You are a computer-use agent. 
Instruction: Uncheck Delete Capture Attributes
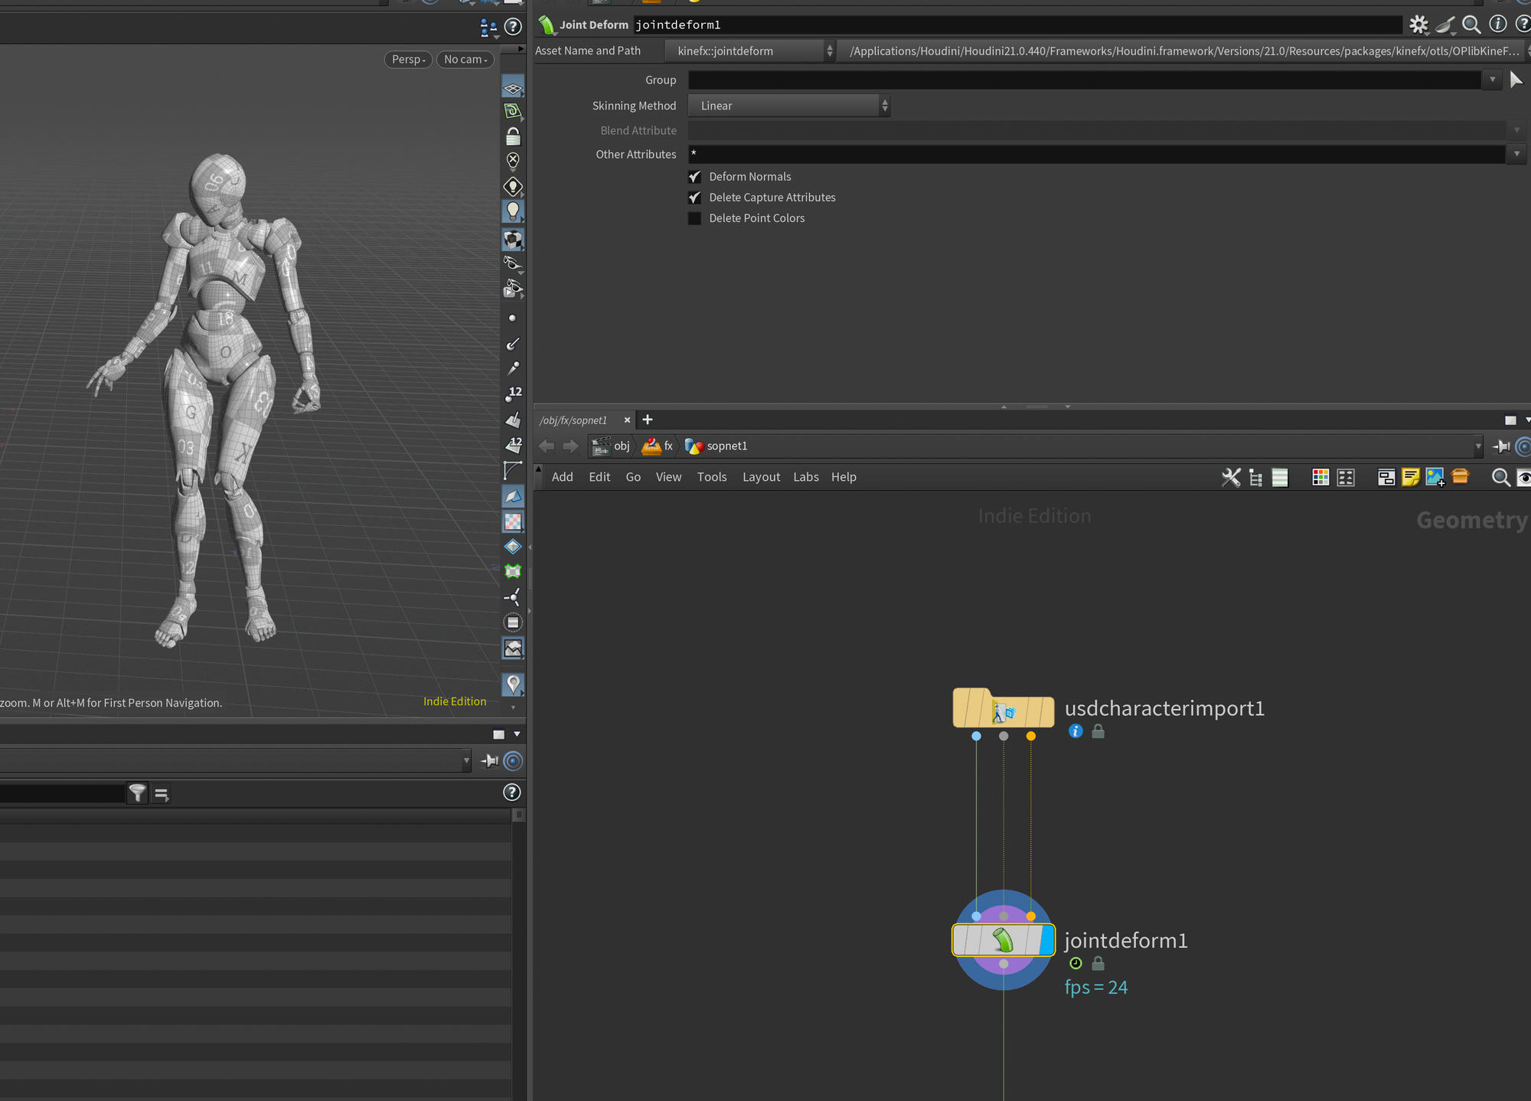[x=695, y=198]
